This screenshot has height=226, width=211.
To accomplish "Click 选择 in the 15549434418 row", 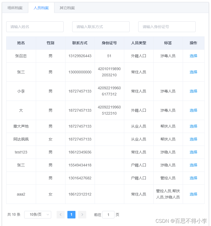I will click(193, 165).
